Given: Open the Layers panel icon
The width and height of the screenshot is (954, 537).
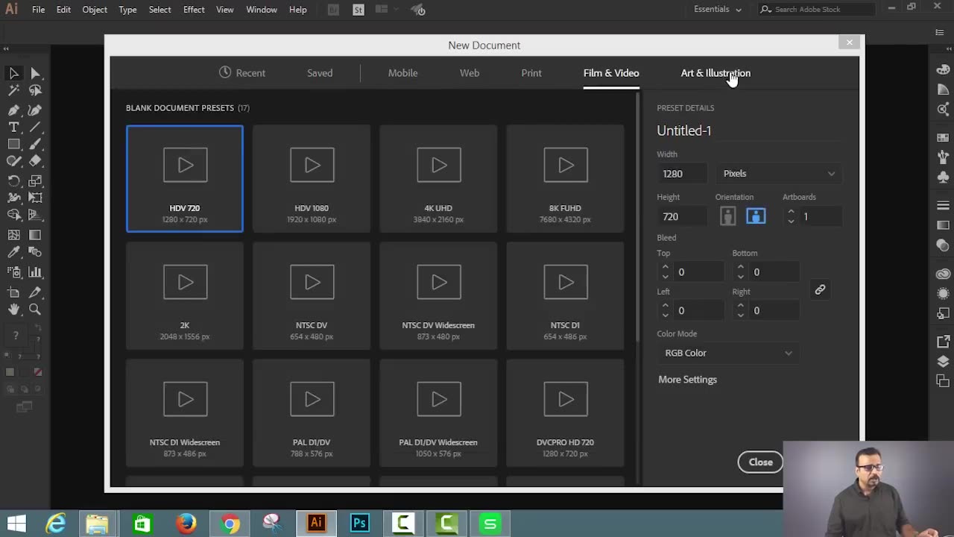Looking at the screenshot, I should (x=943, y=362).
